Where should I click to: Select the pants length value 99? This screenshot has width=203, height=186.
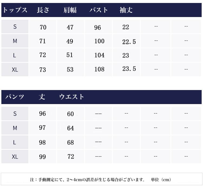tap(42, 157)
